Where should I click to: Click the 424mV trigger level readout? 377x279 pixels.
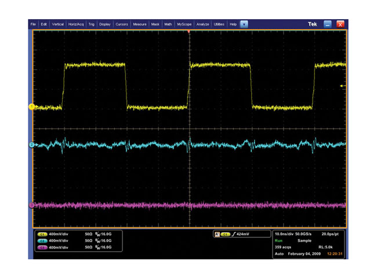click(243, 234)
